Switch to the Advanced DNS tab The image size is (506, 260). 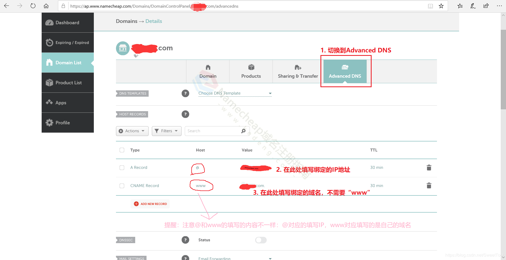(x=345, y=71)
